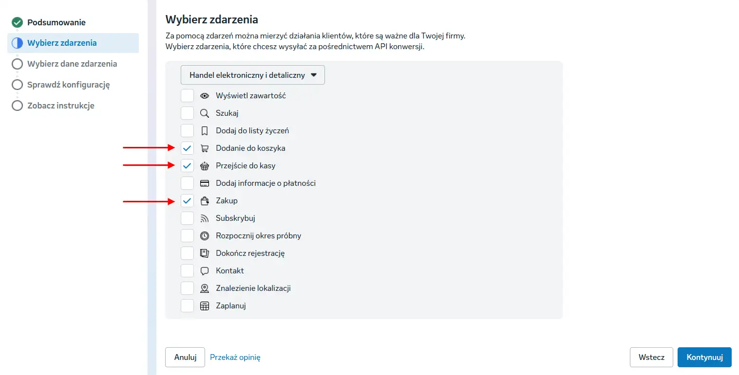Image resolution: width=739 pixels, height=375 pixels.
Task: Click the bookmark icon for Dodaj do listy życzeń
Action: click(x=205, y=130)
